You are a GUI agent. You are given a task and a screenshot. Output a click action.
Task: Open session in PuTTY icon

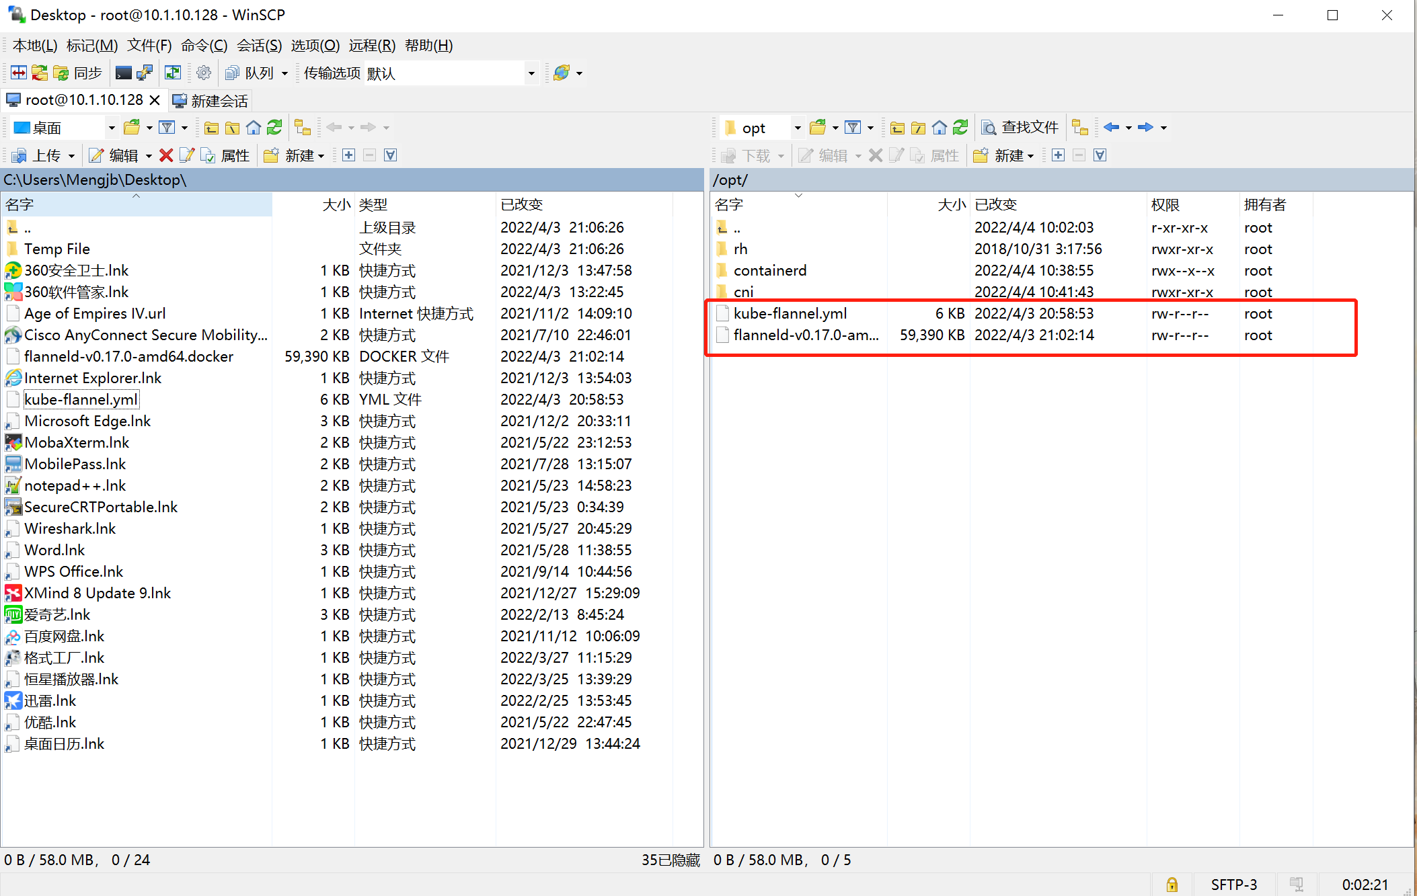[x=145, y=73]
